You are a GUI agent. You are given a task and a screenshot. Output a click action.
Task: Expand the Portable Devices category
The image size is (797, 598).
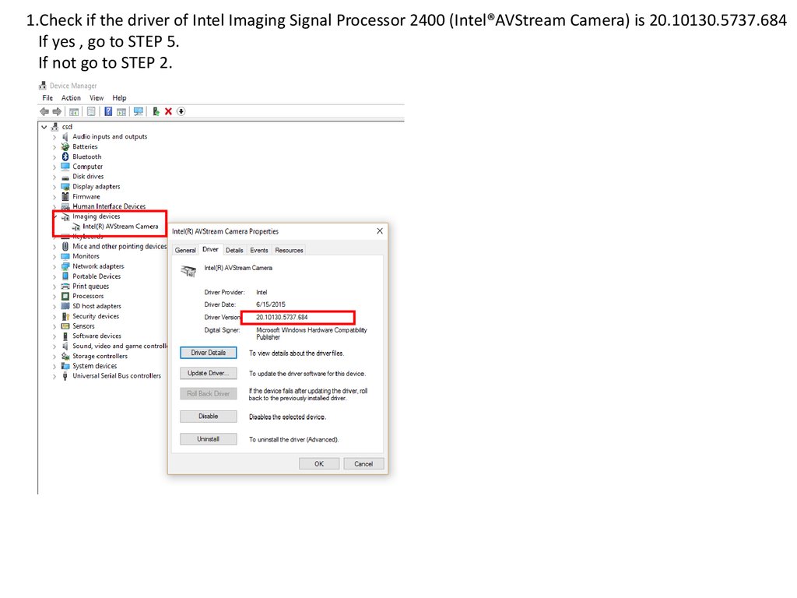click(54, 276)
